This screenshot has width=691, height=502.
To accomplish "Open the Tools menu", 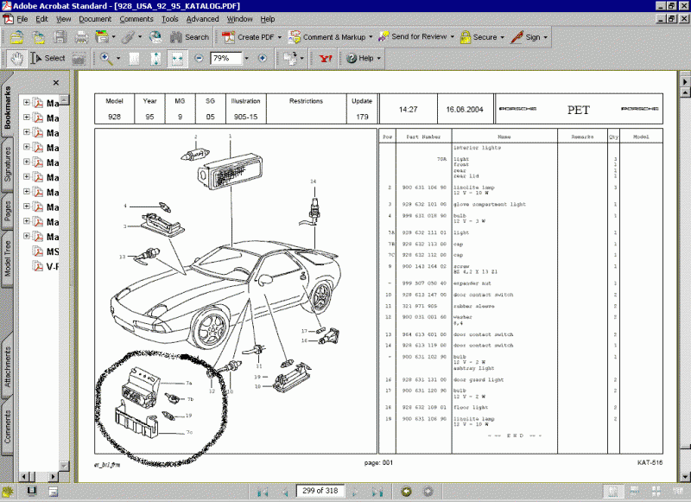I will pyautogui.click(x=169, y=19).
